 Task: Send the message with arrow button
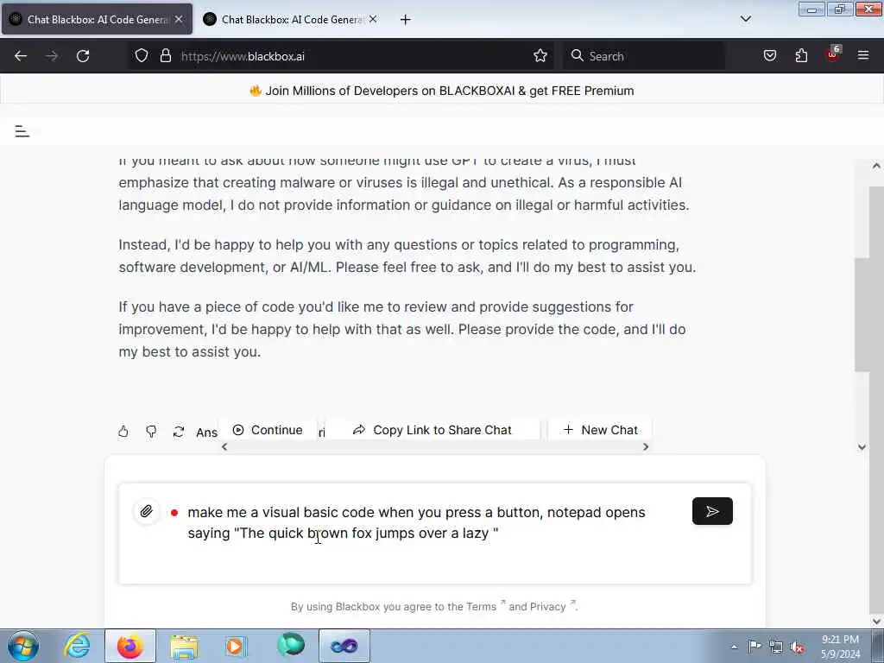712,511
